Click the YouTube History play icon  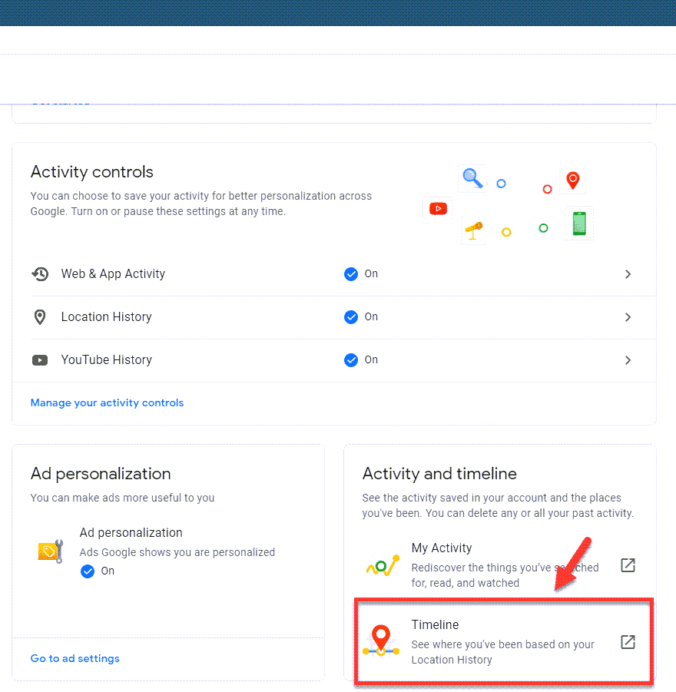point(40,360)
